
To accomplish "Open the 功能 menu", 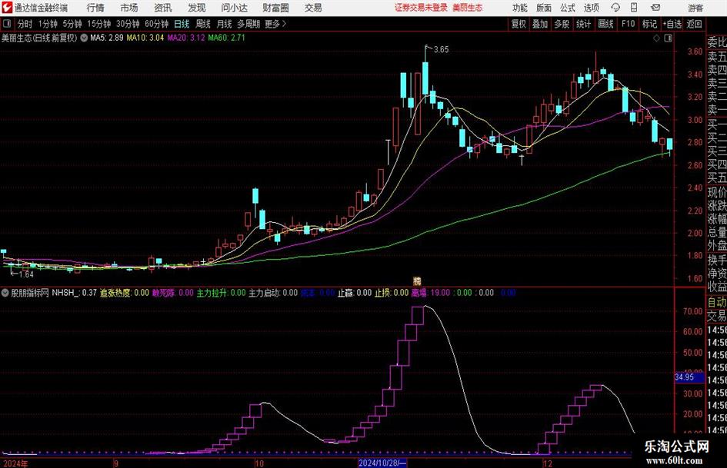I will pos(520,8).
